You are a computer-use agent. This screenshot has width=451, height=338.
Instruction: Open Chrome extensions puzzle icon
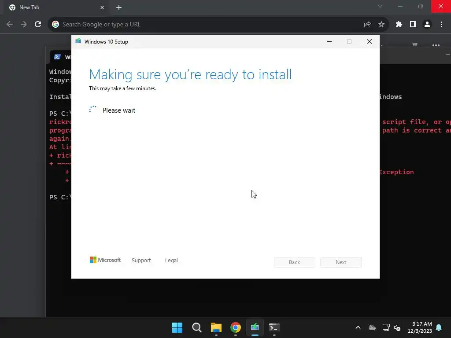click(x=399, y=25)
